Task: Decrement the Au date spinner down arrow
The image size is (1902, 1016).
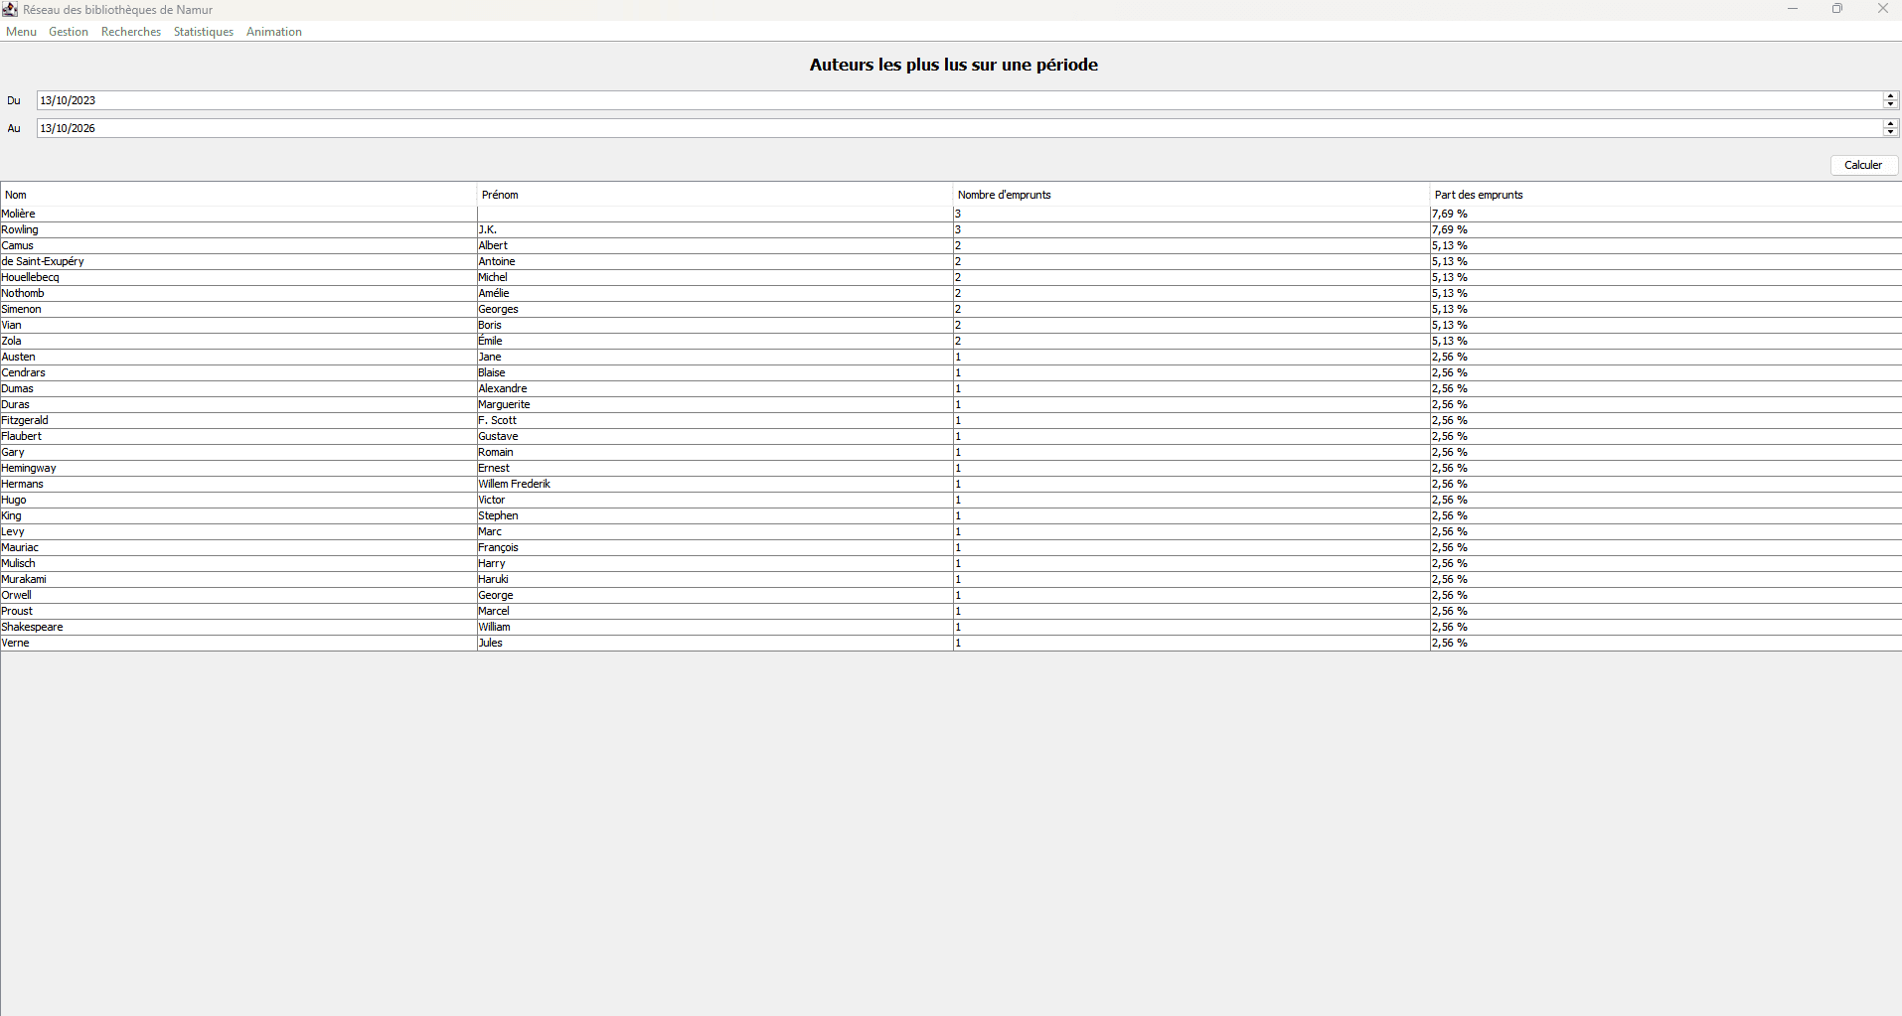Action: coord(1890,132)
